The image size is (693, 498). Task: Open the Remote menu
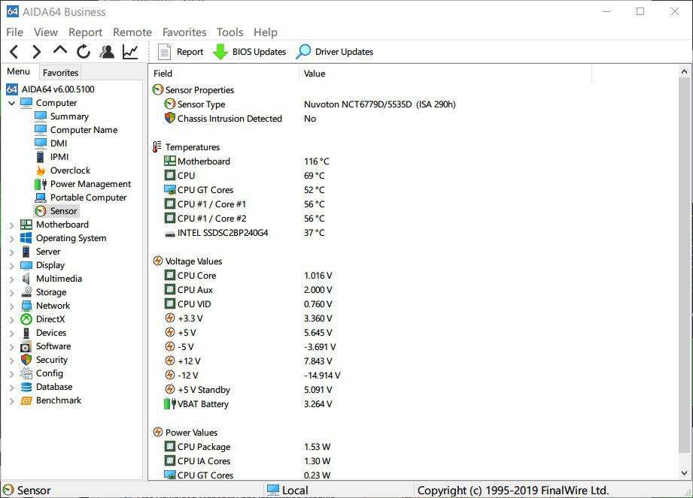(132, 32)
